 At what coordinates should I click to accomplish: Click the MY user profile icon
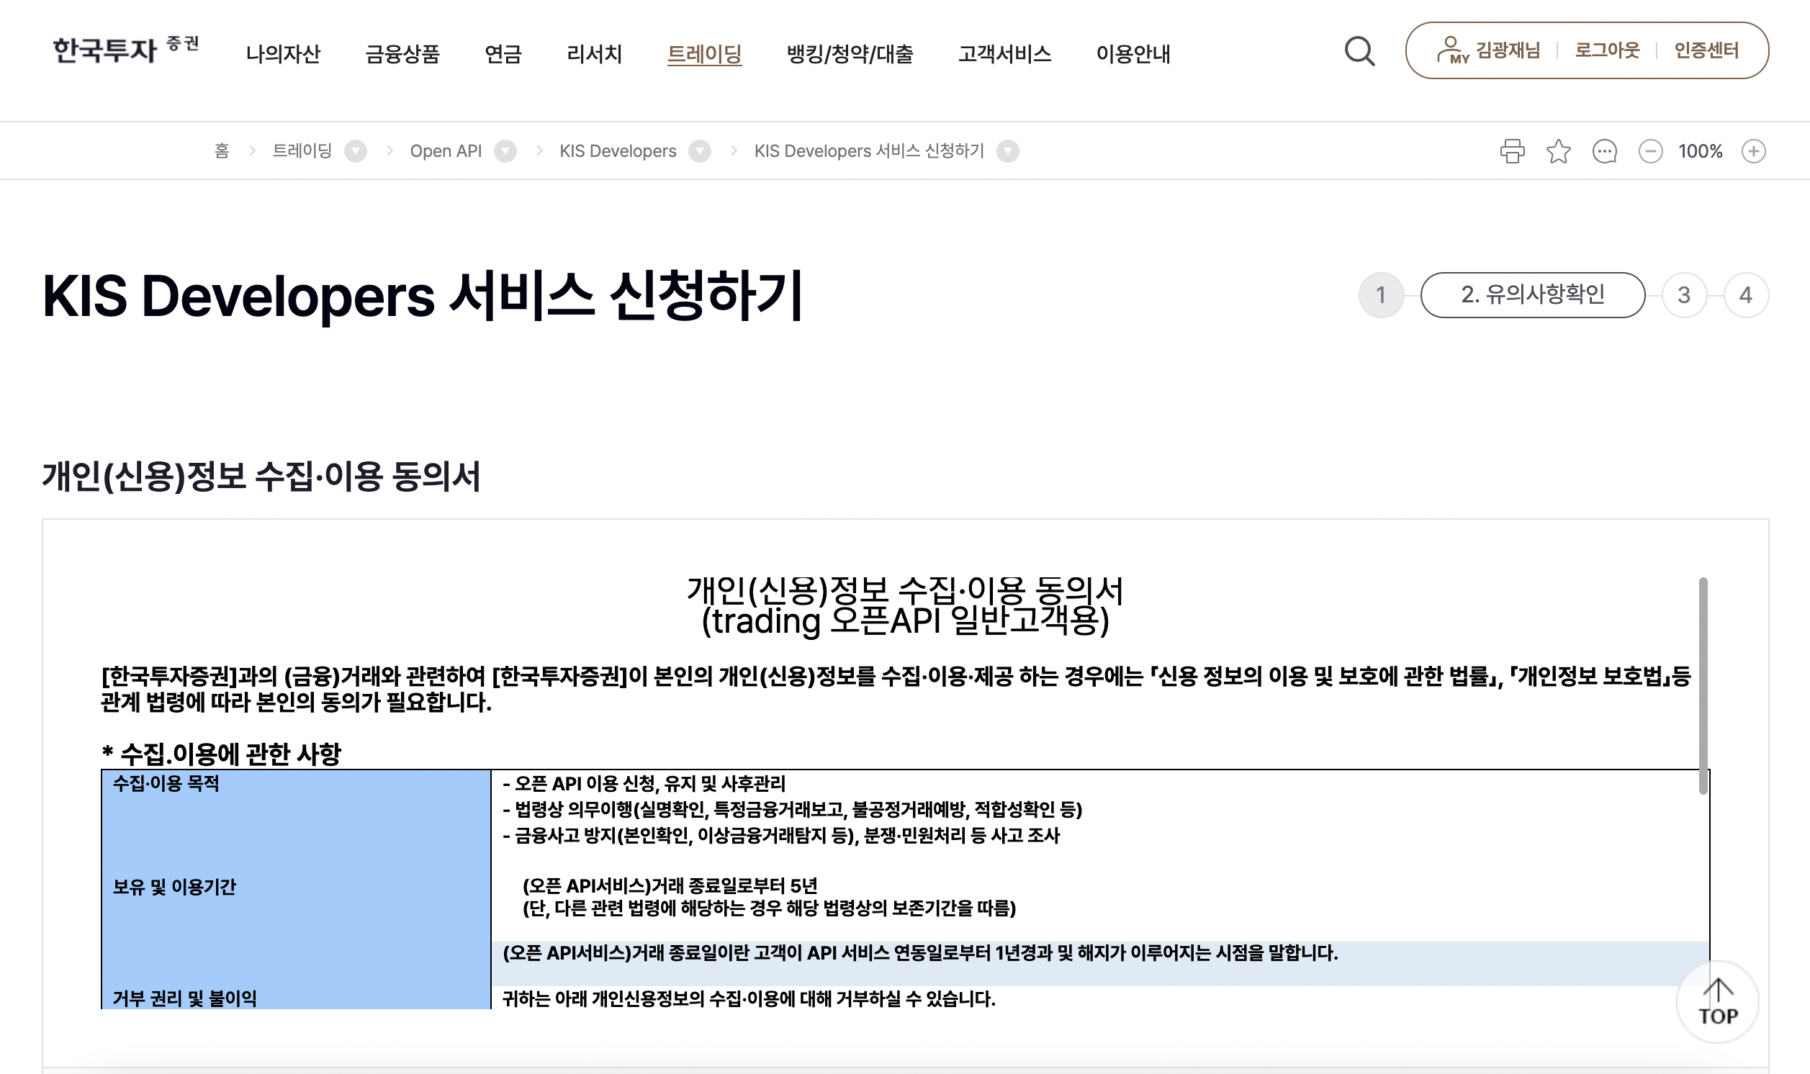click(1451, 50)
